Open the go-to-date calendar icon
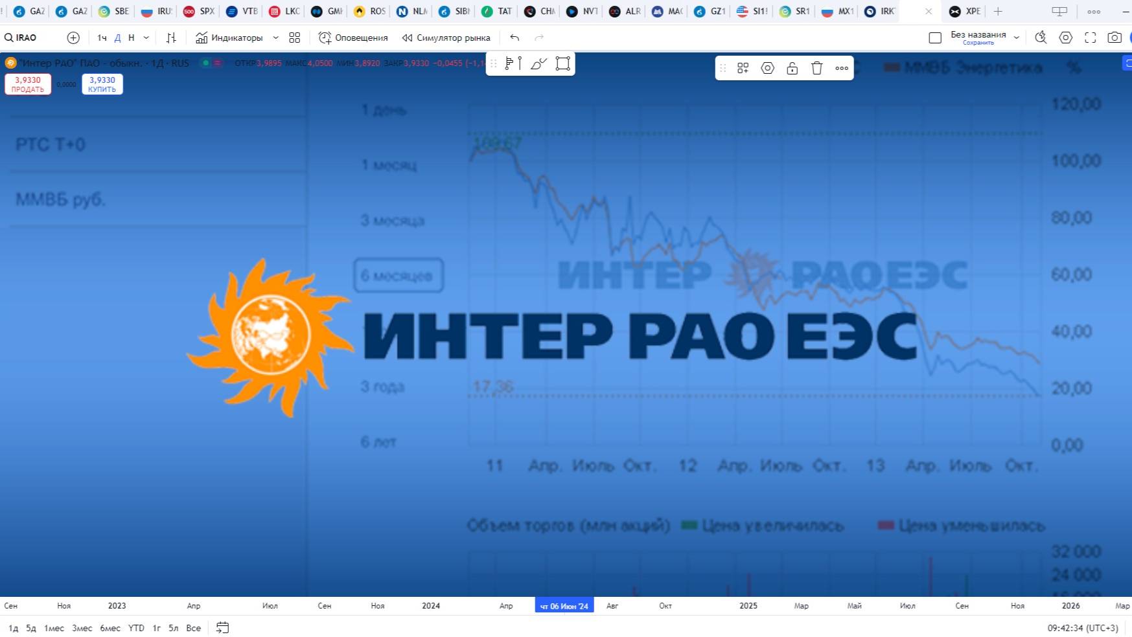 (x=222, y=627)
